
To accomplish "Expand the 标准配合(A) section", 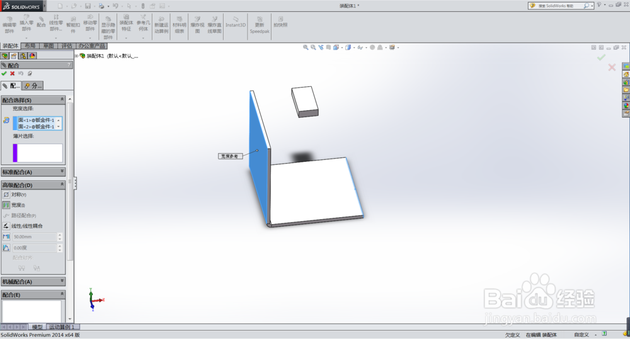I will coord(62,172).
